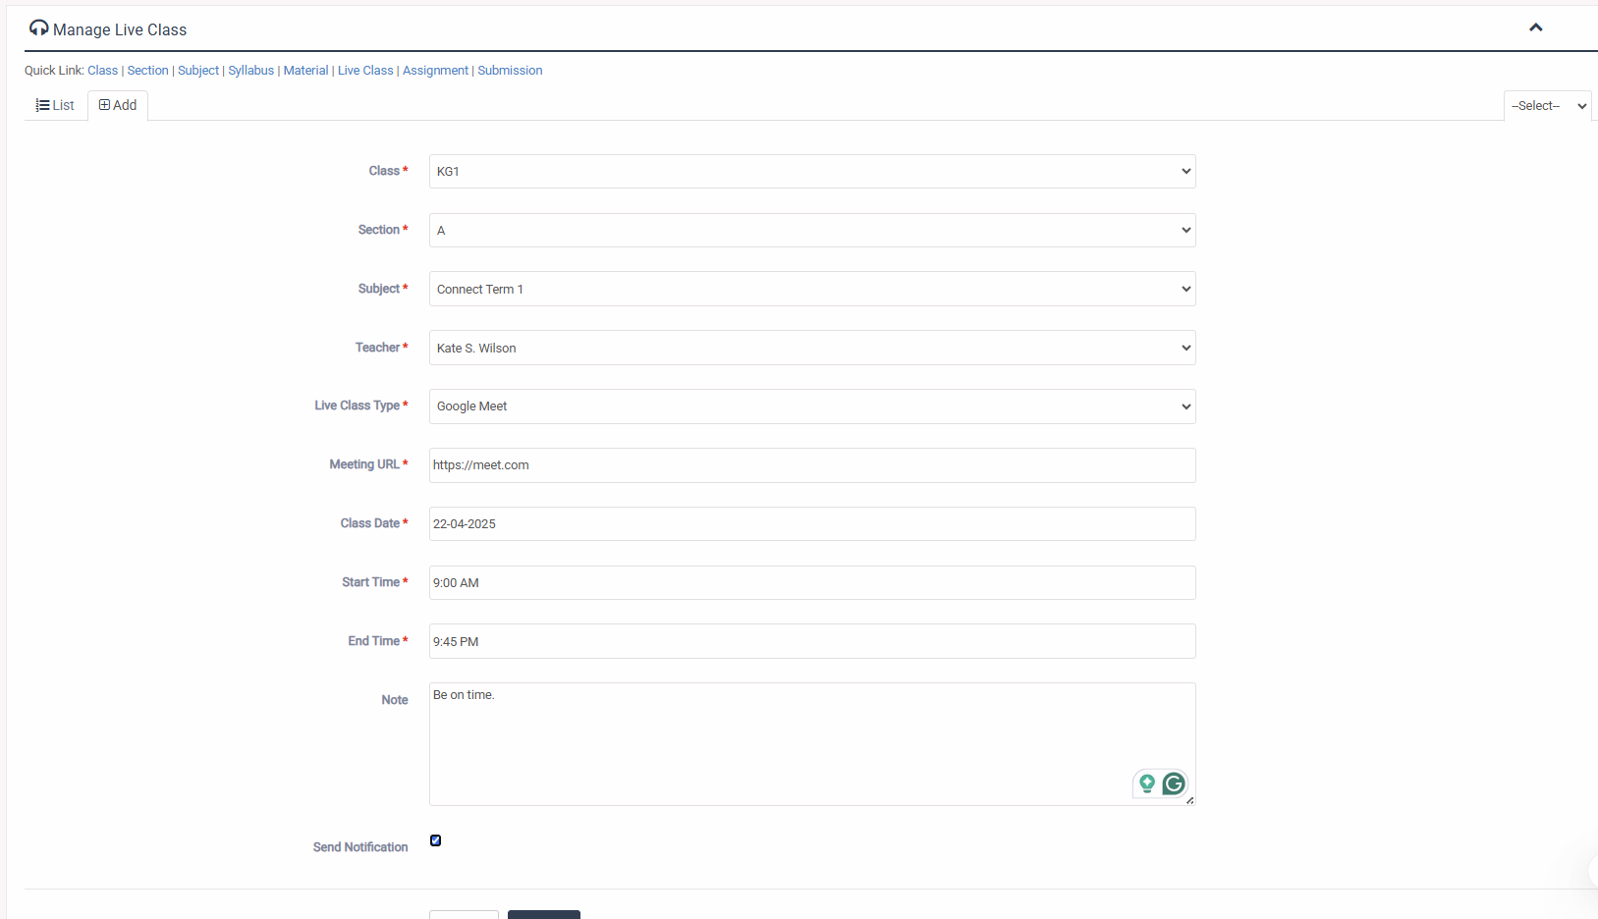Focus the End Time field

pyautogui.click(x=811, y=642)
